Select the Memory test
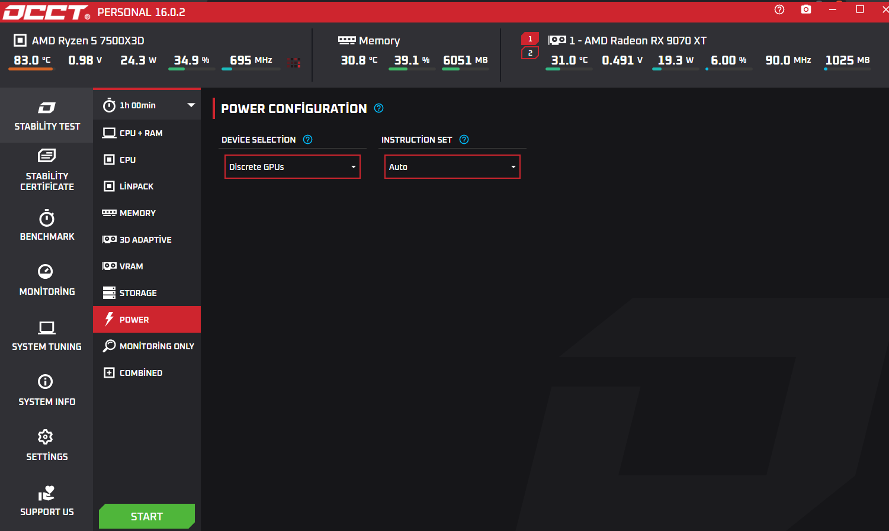889x531 pixels. pos(147,213)
